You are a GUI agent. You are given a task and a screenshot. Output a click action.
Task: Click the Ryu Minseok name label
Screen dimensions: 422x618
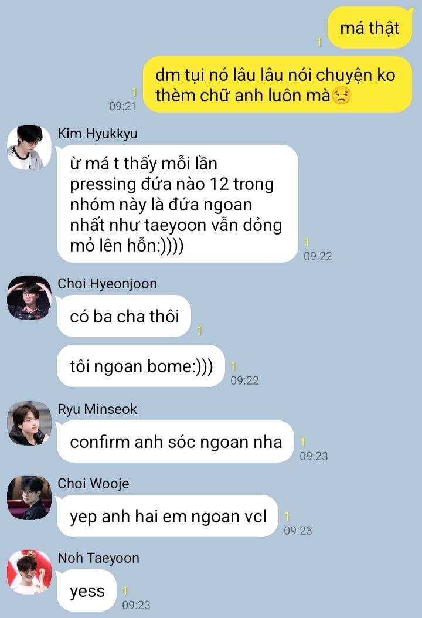click(97, 409)
